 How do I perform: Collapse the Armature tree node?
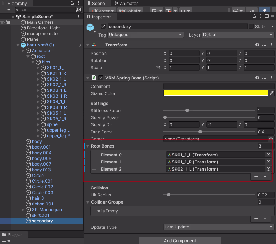(23, 51)
